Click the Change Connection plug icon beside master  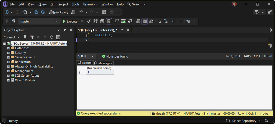(x=13, y=21)
